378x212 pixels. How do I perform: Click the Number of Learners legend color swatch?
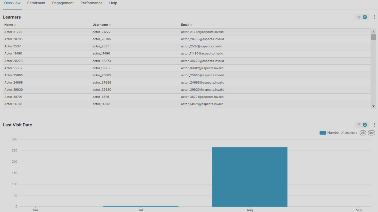[x=323, y=133]
